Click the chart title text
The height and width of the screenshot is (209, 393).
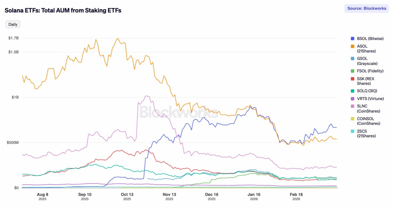click(63, 10)
